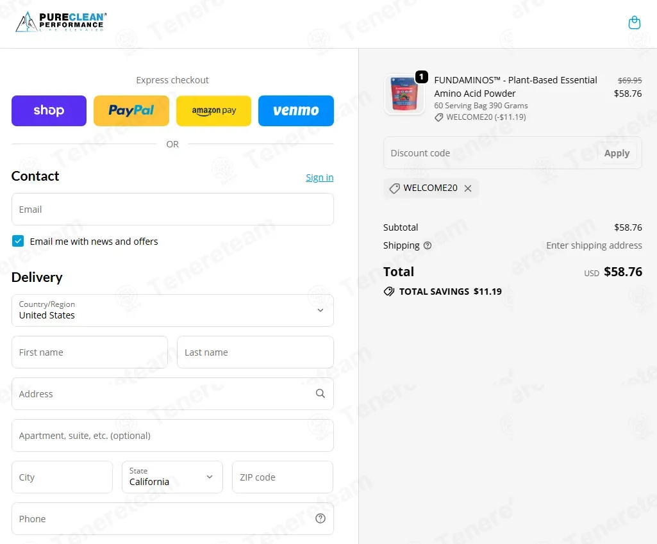Click the FUNDAMINOS product thumbnail

click(x=404, y=95)
